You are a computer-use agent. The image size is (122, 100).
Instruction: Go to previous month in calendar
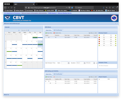pyautogui.click(x=19, y=30)
